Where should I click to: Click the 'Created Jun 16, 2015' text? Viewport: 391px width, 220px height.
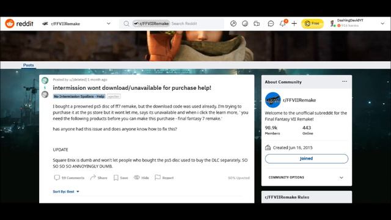point(293,148)
